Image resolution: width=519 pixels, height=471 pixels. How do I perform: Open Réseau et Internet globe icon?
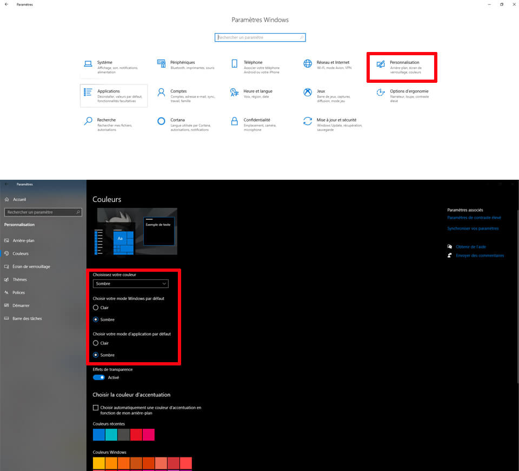[x=308, y=63]
